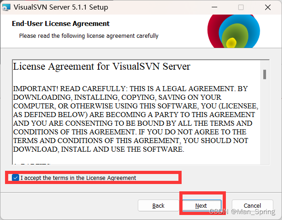
Task: Uncheck the accept License Agreement terms checkbox
Action: click(x=16, y=178)
